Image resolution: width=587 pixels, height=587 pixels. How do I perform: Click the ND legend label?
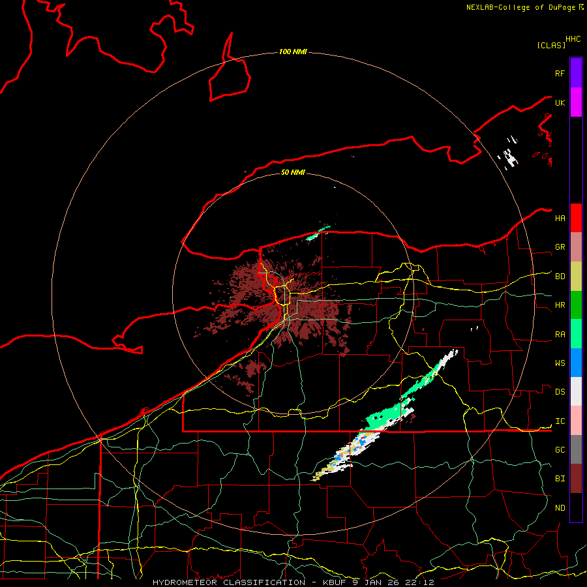(560, 508)
